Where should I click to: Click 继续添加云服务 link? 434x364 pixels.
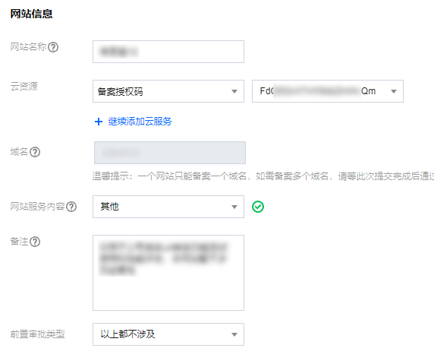(x=140, y=122)
